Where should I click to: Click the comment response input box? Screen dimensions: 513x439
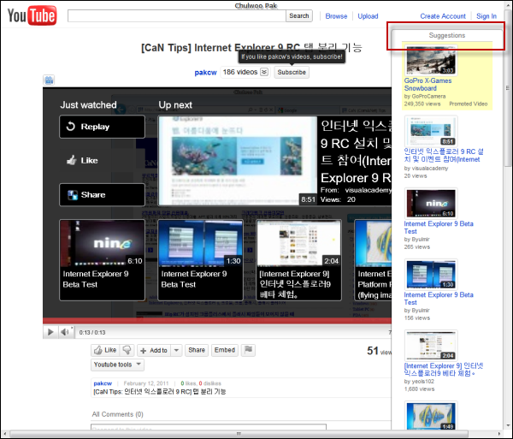[x=209, y=427]
